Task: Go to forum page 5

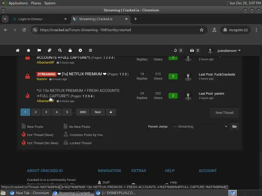Action: 67,112
